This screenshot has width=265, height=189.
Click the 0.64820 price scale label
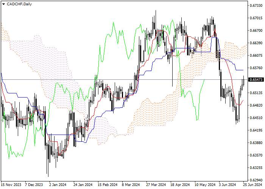pyautogui.click(x=256, y=105)
